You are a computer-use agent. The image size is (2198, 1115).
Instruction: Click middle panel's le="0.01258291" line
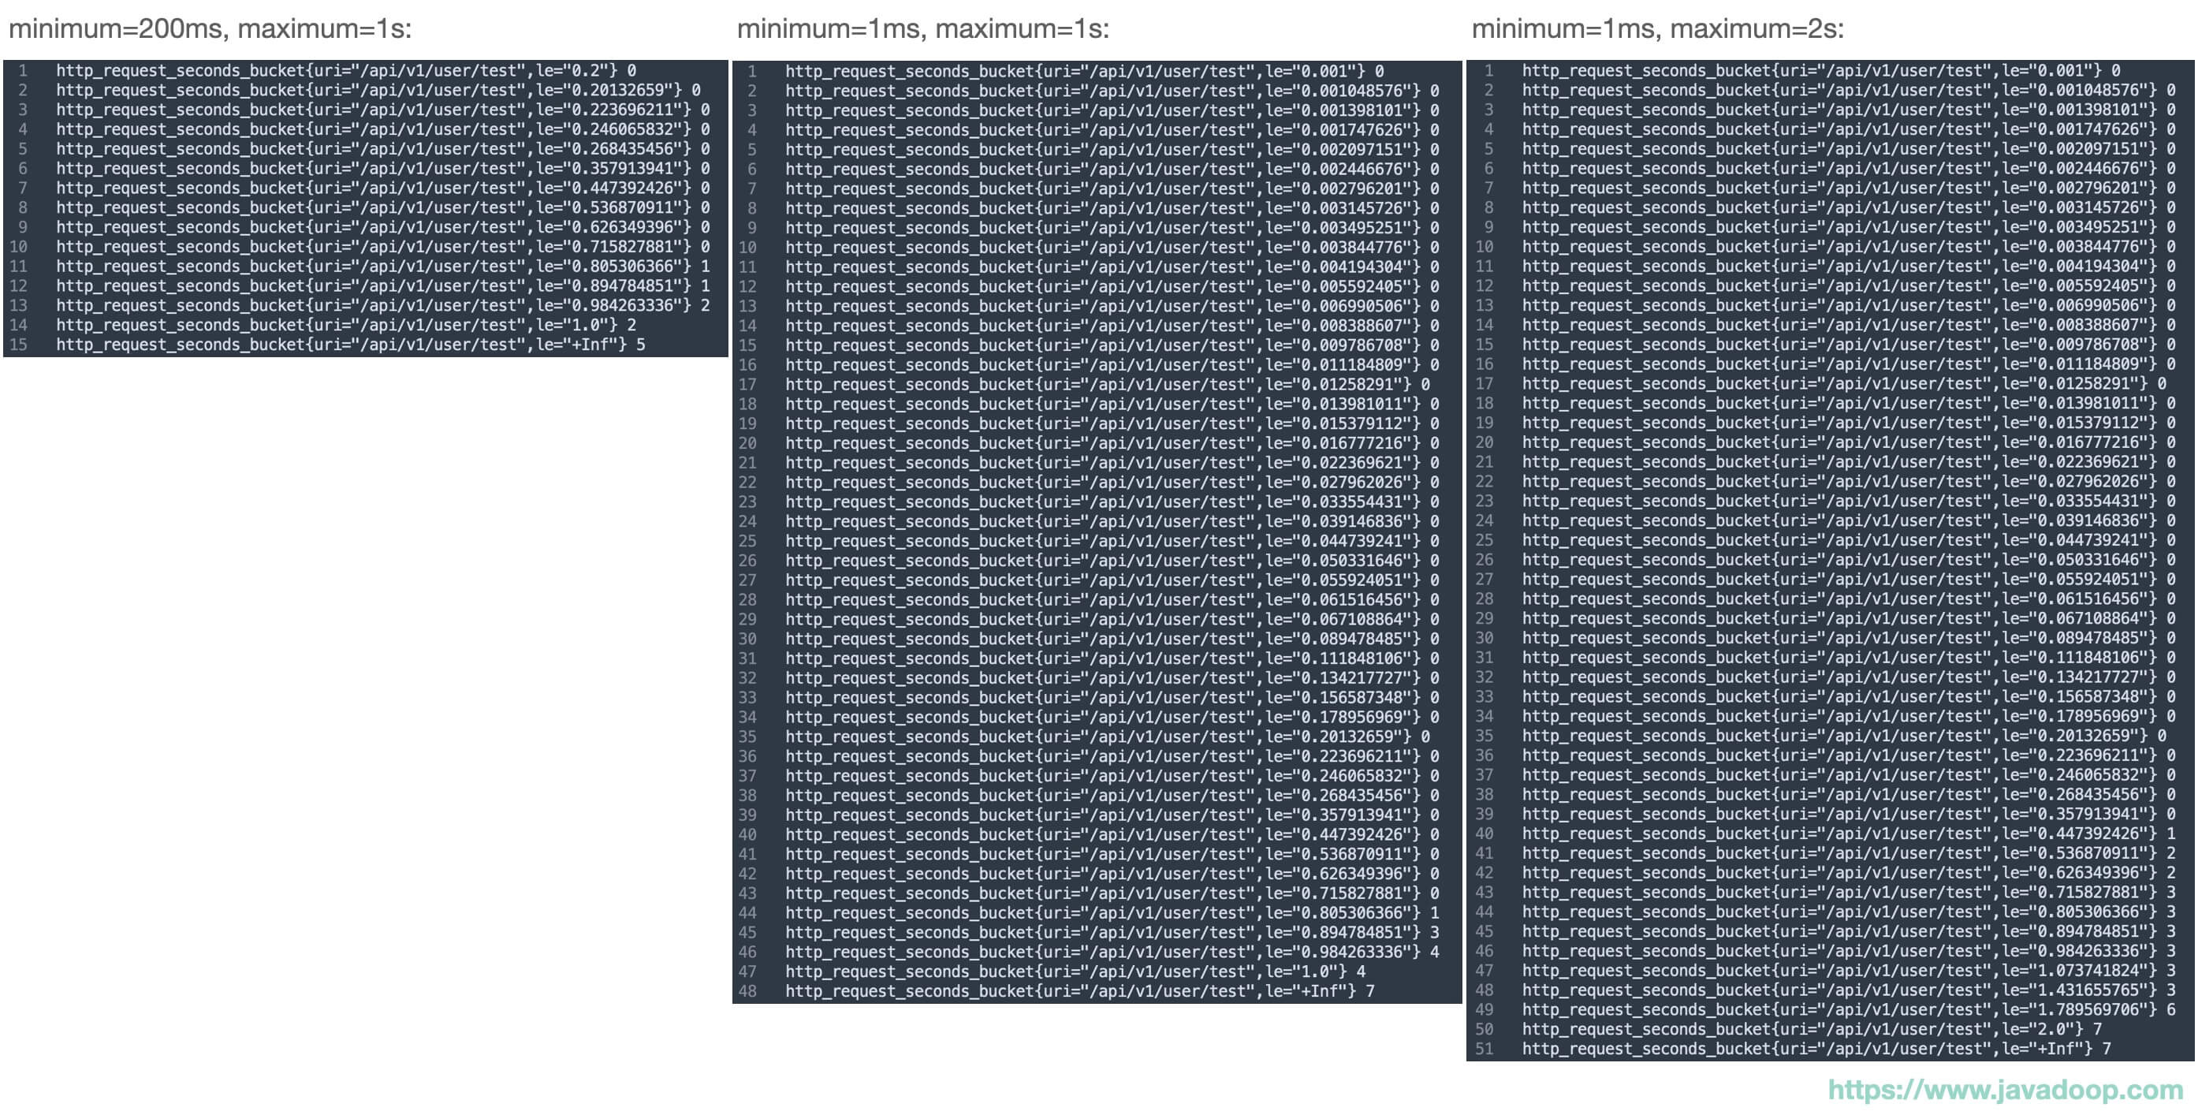click(1107, 384)
